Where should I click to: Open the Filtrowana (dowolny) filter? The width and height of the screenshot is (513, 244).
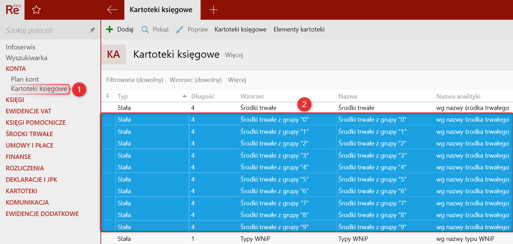coord(135,80)
